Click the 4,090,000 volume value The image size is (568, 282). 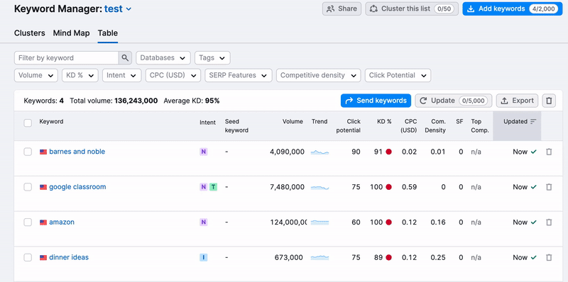coord(287,152)
